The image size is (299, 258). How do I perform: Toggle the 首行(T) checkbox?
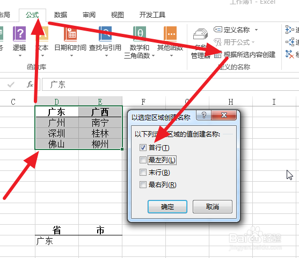coord(143,148)
